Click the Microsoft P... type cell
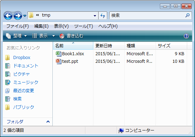The image size is (195, 137). click(139, 61)
